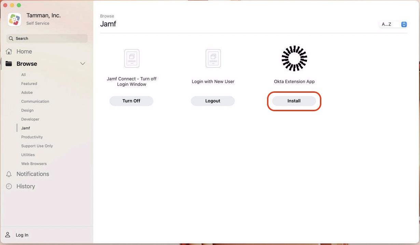
Task: Select the Adobe category
Action: click(x=27, y=92)
